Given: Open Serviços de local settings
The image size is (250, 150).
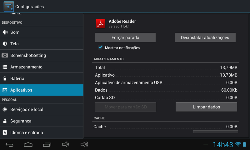Looking at the screenshot, I should [42, 109].
